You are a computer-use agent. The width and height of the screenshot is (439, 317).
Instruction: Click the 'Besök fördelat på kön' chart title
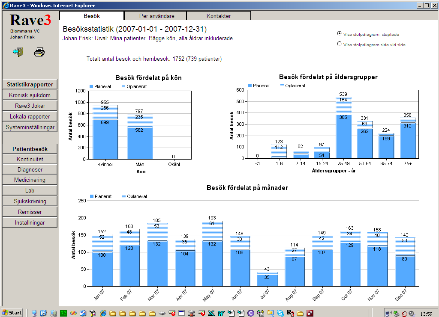(x=148, y=77)
